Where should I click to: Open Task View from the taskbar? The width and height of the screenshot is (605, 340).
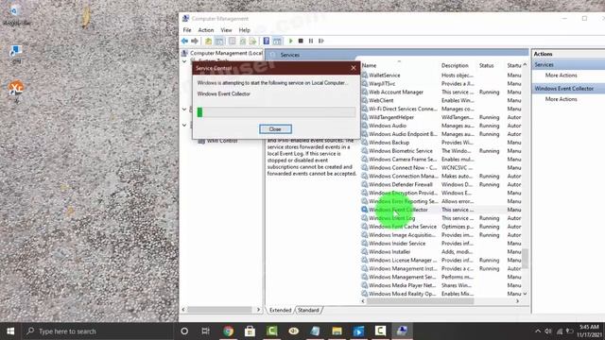click(x=206, y=331)
